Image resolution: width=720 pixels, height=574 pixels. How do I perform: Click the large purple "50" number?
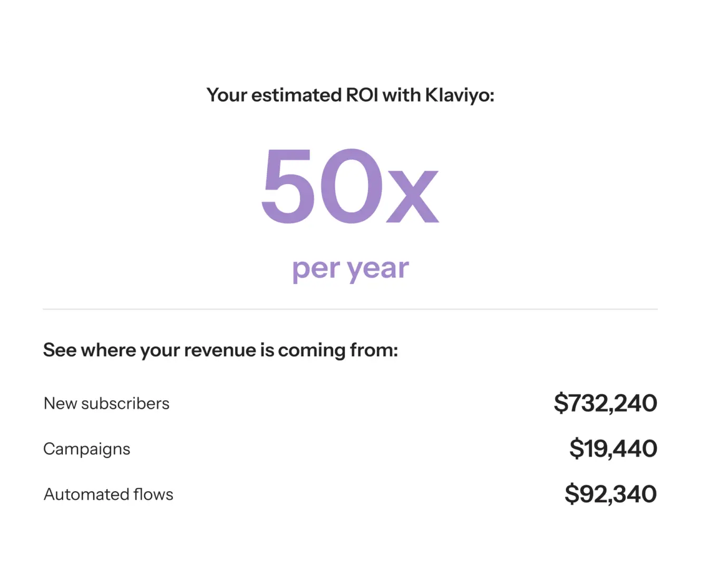click(x=322, y=187)
